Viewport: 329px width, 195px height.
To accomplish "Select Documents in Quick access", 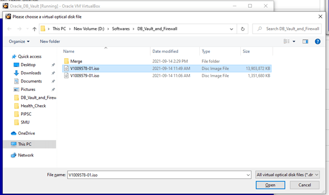I will [x=31, y=81].
